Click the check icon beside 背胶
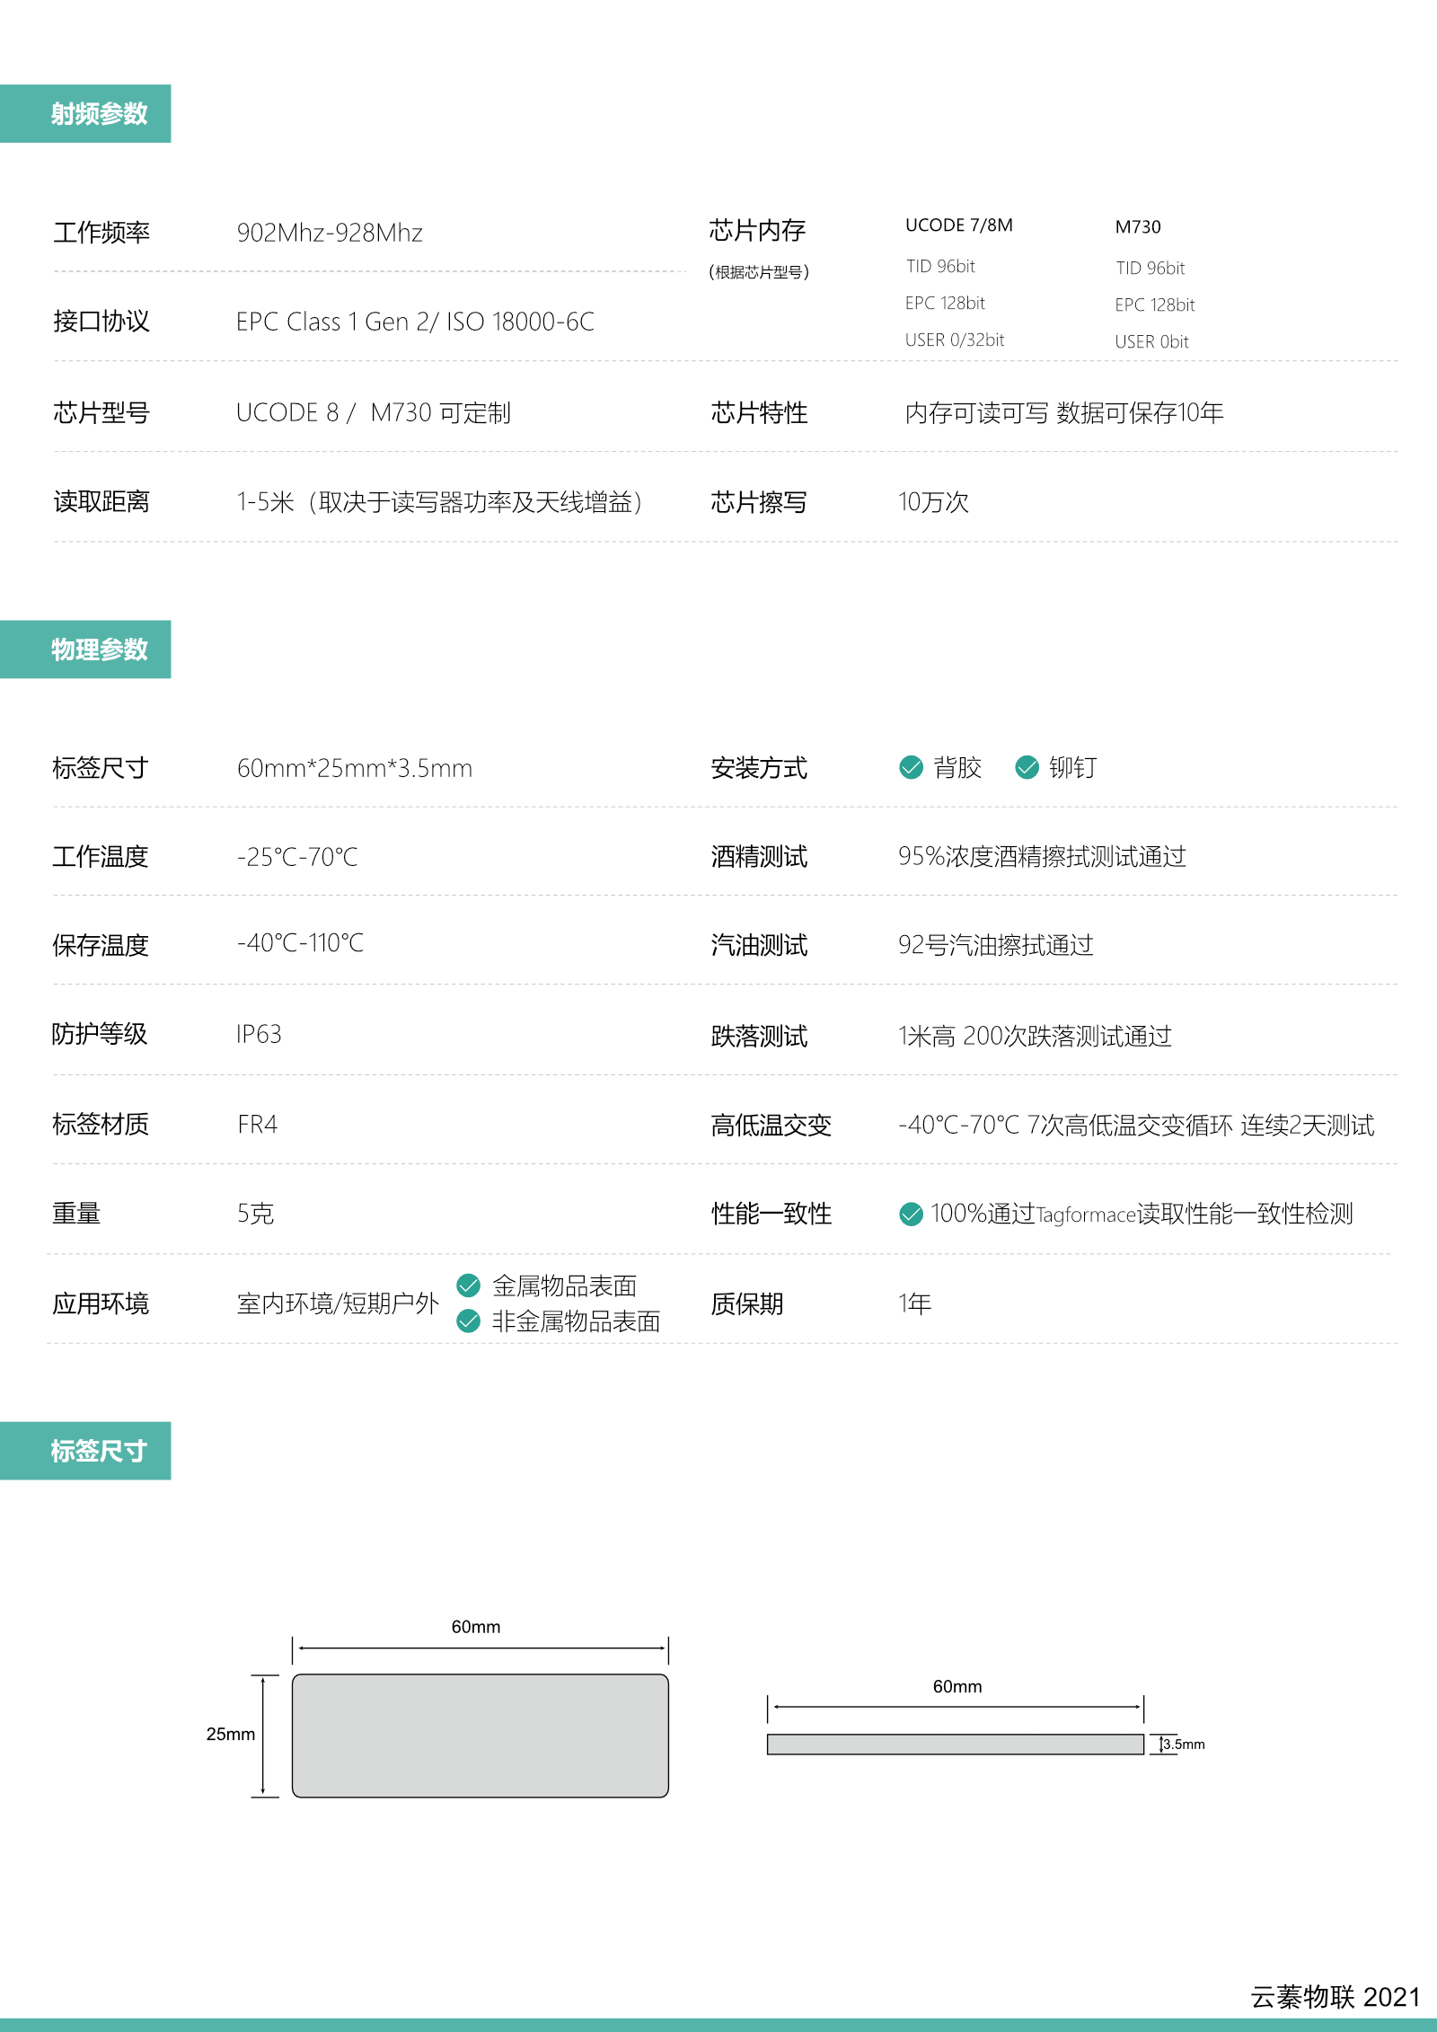 click(911, 766)
